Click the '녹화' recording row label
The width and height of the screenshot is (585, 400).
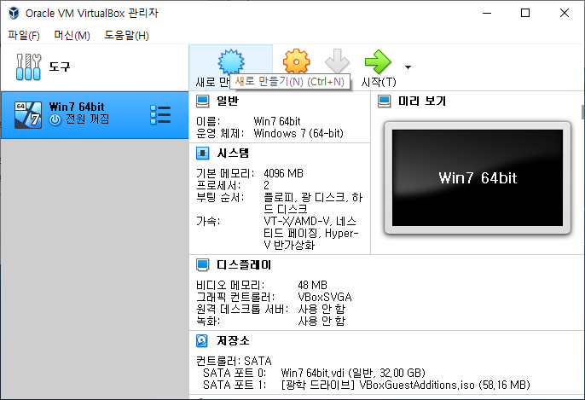(208, 322)
